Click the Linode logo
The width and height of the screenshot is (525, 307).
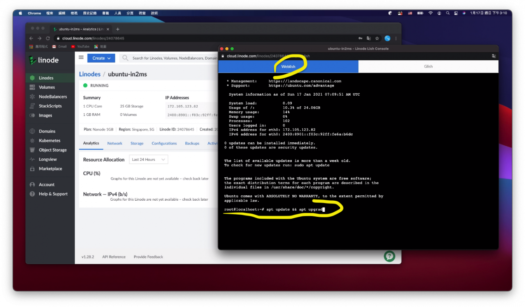[44, 60]
